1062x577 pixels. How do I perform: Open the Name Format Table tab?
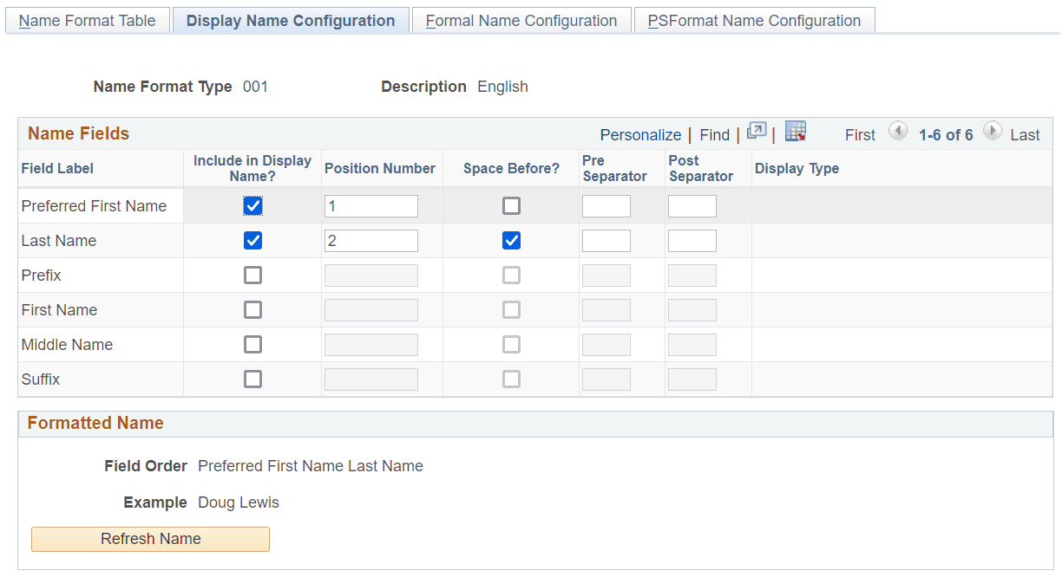coord(87,19)
